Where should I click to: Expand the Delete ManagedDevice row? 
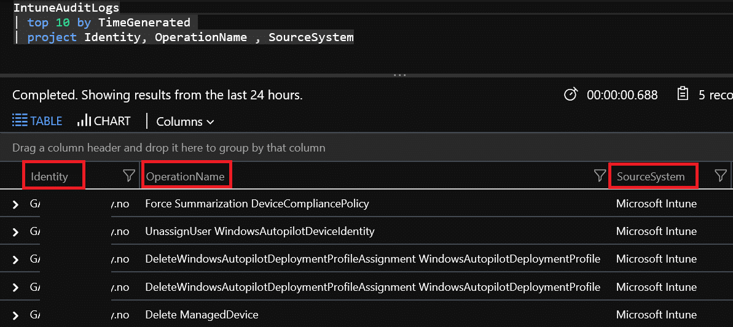pyautogui.click(x=15, y=315)
